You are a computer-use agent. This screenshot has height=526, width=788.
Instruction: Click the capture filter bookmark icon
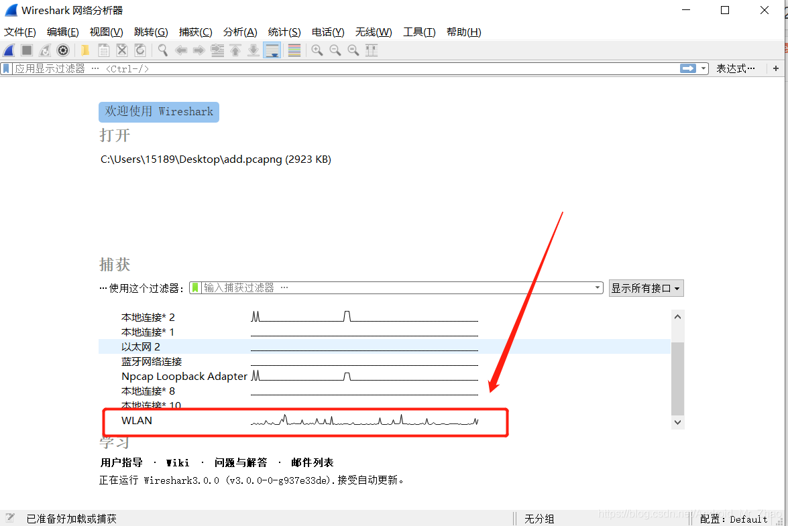[x=196, y=287]
